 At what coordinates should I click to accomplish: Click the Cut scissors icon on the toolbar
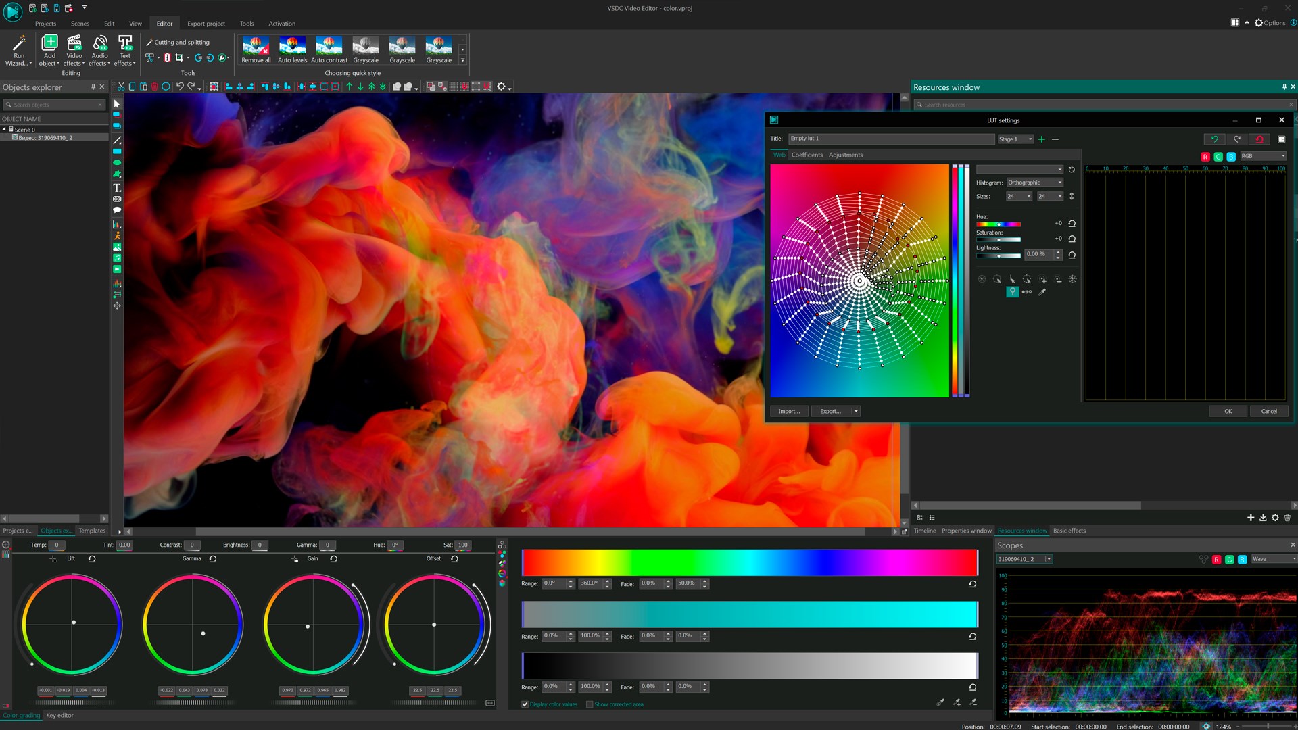tap(121, 87)
